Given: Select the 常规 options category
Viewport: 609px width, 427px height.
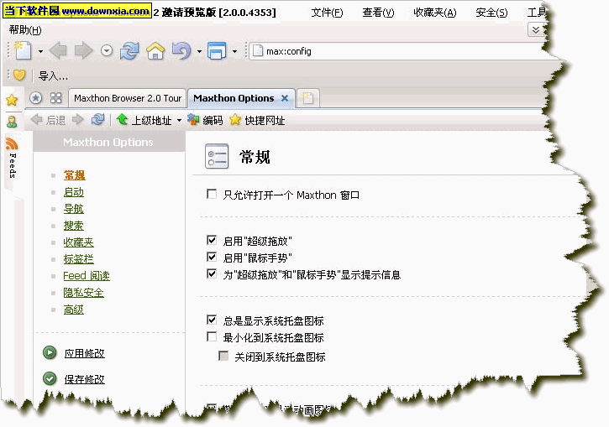Looking at the screenshot, I should (x=75, y=175).
